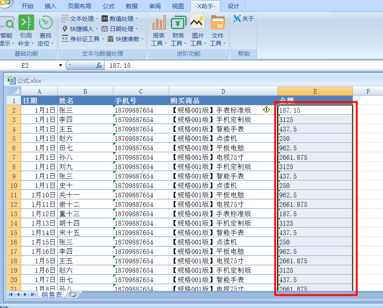Go to last sheet navigation arrow

[33, 294]
